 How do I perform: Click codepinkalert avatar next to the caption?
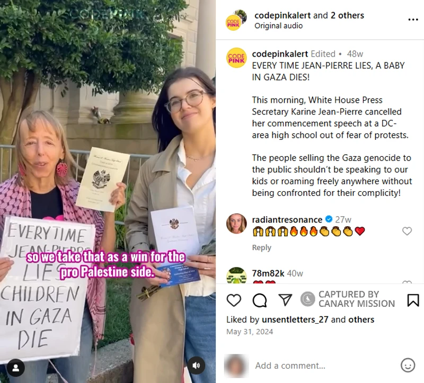(236, 58)
